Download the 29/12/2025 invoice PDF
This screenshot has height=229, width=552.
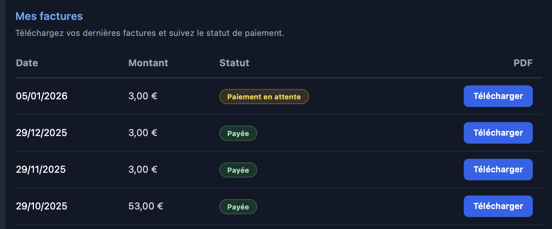pos(498,133)
